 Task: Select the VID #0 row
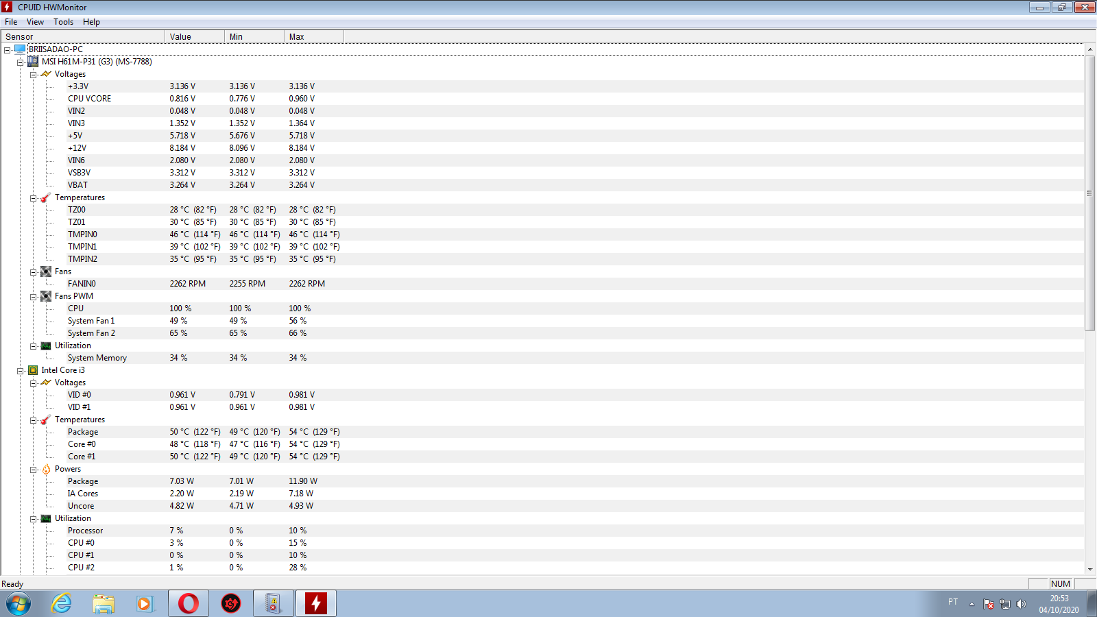click(542, 395)
